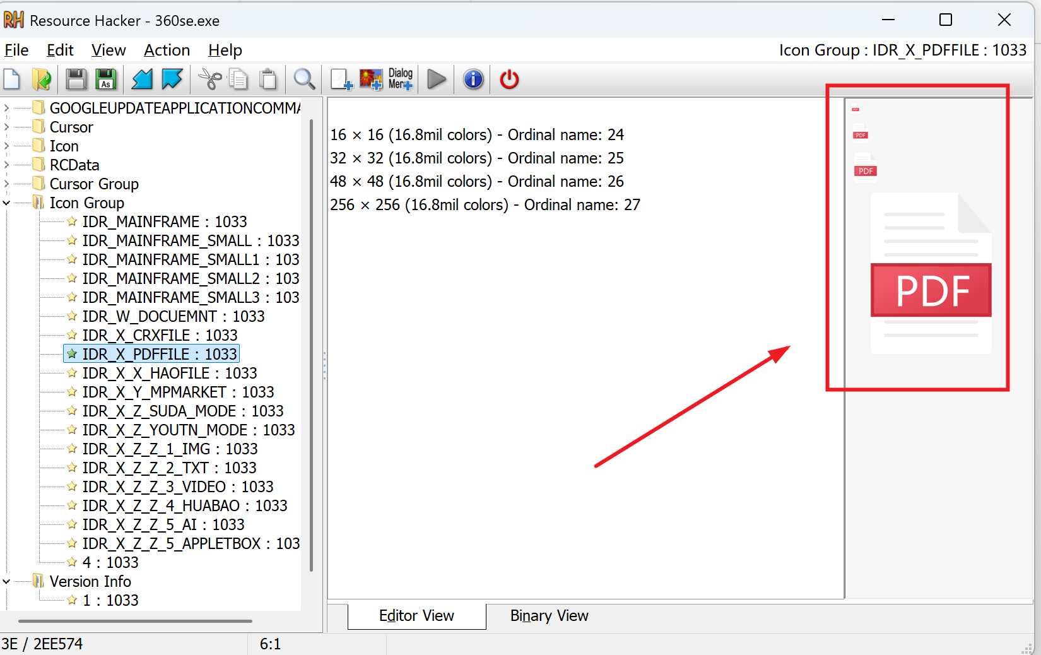Select IDR_X_Z_Z_5_APPLETBOX resource

[x=191, y=543]
